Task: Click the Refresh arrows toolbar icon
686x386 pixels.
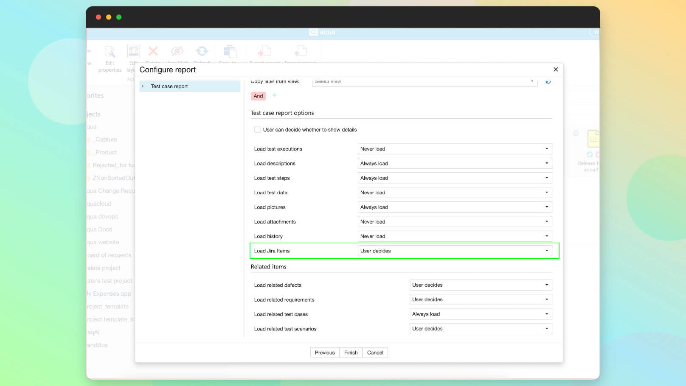Action: 202,51
